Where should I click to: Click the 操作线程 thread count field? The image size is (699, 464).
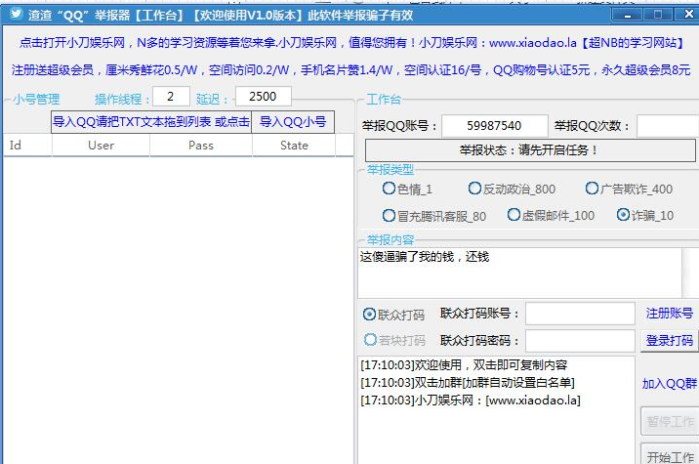coord(171,97)
